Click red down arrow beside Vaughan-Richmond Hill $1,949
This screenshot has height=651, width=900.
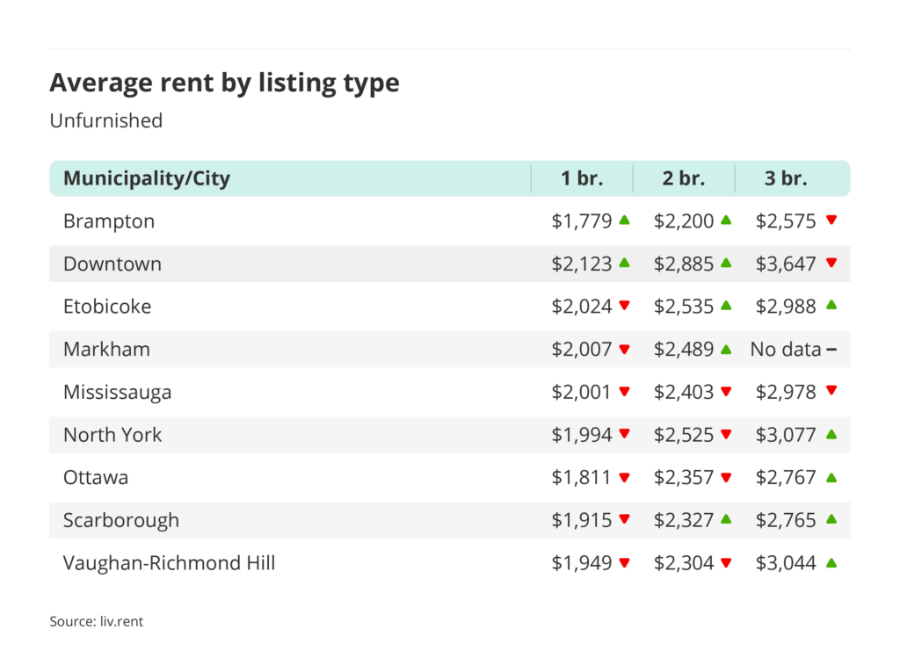624,563
